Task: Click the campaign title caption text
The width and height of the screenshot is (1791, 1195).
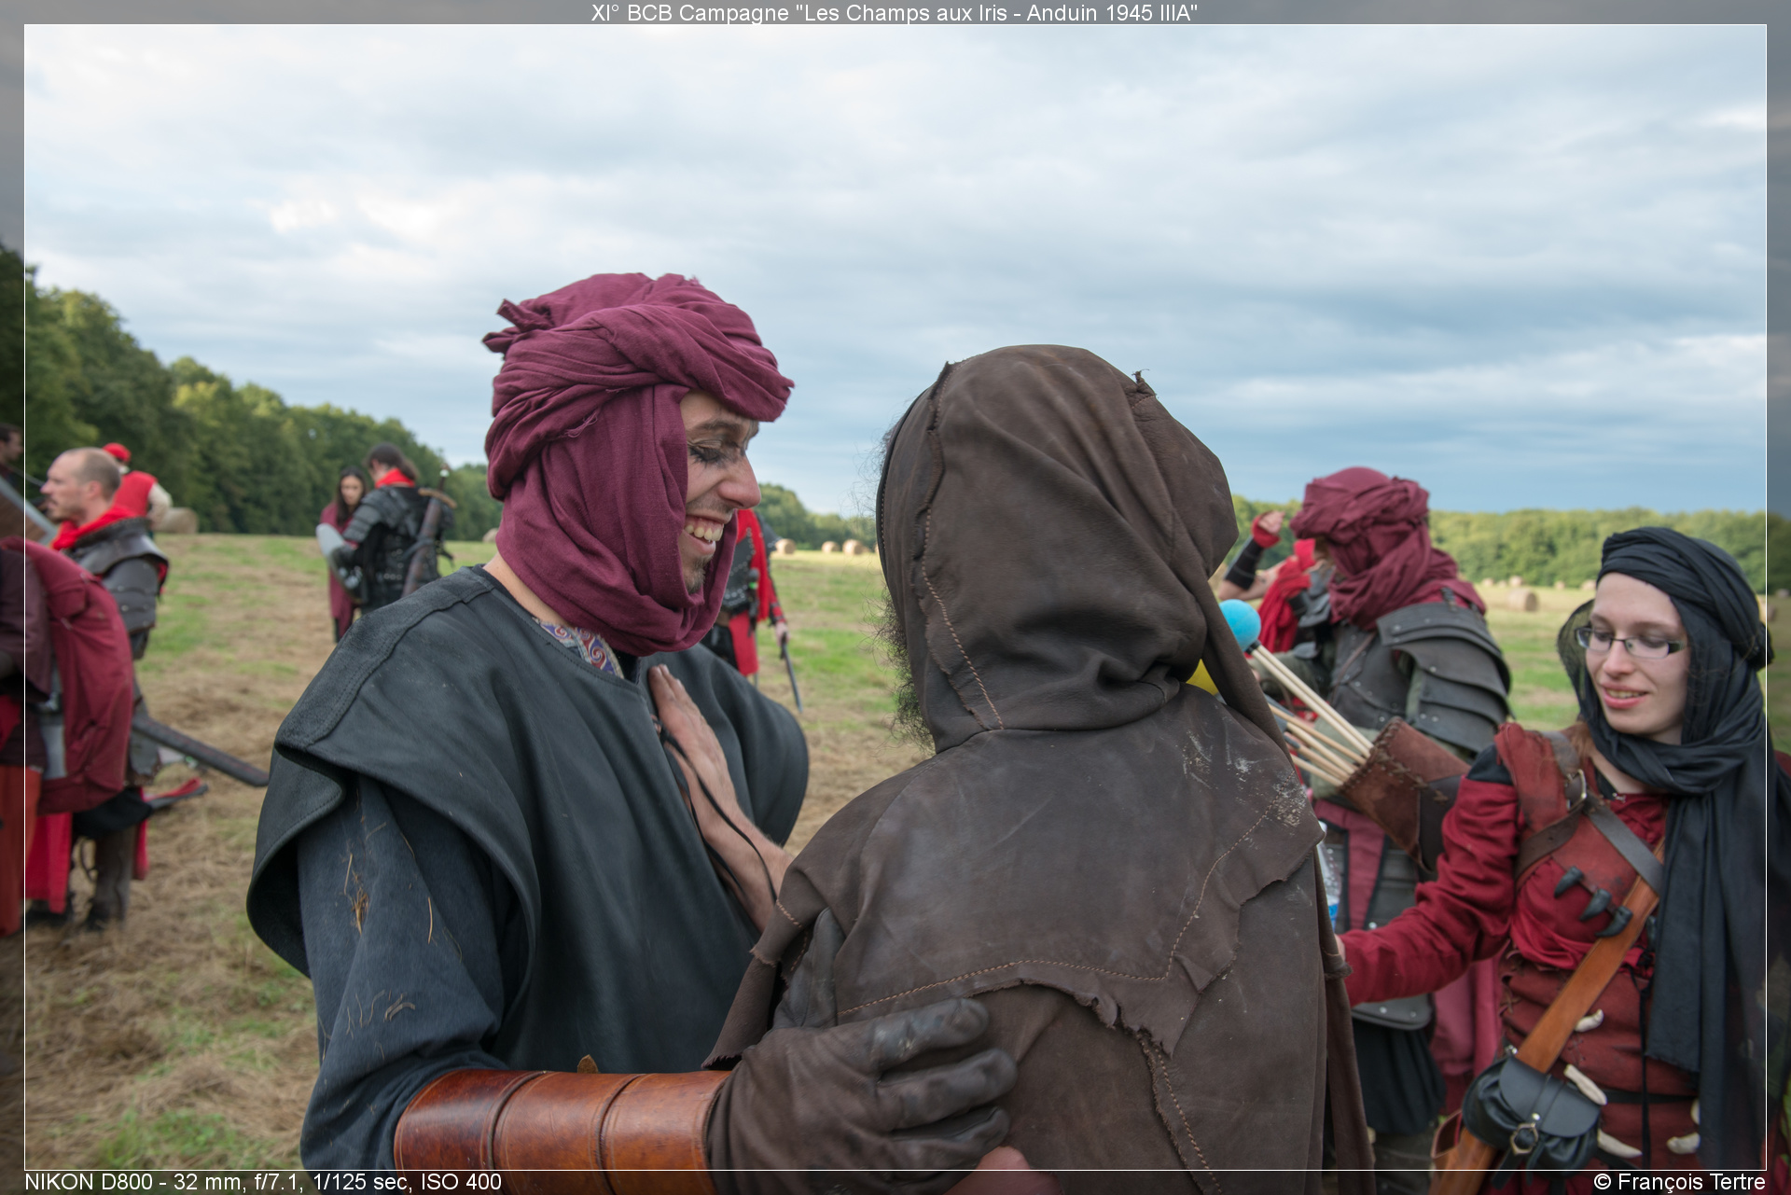Action: click(x=895, y=12)
